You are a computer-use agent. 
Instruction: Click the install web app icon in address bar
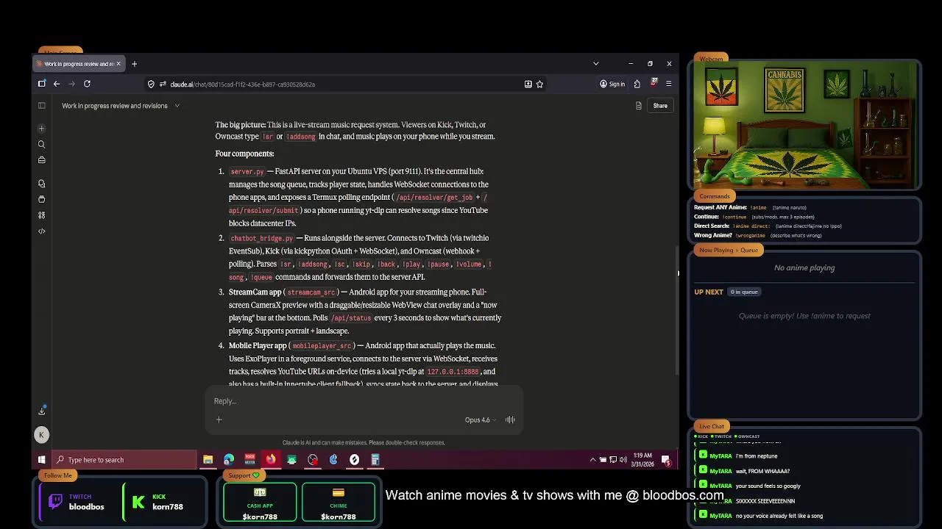(x=528, y=84)
